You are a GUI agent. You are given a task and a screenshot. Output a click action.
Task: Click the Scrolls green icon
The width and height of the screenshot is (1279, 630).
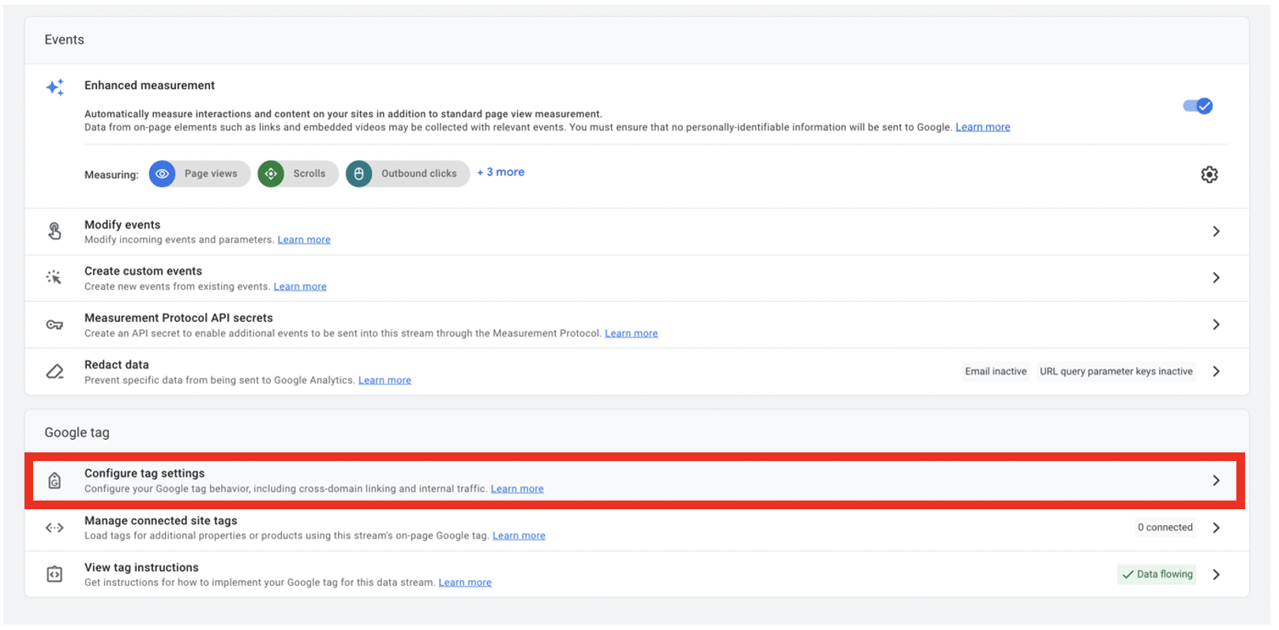point(271,174)
